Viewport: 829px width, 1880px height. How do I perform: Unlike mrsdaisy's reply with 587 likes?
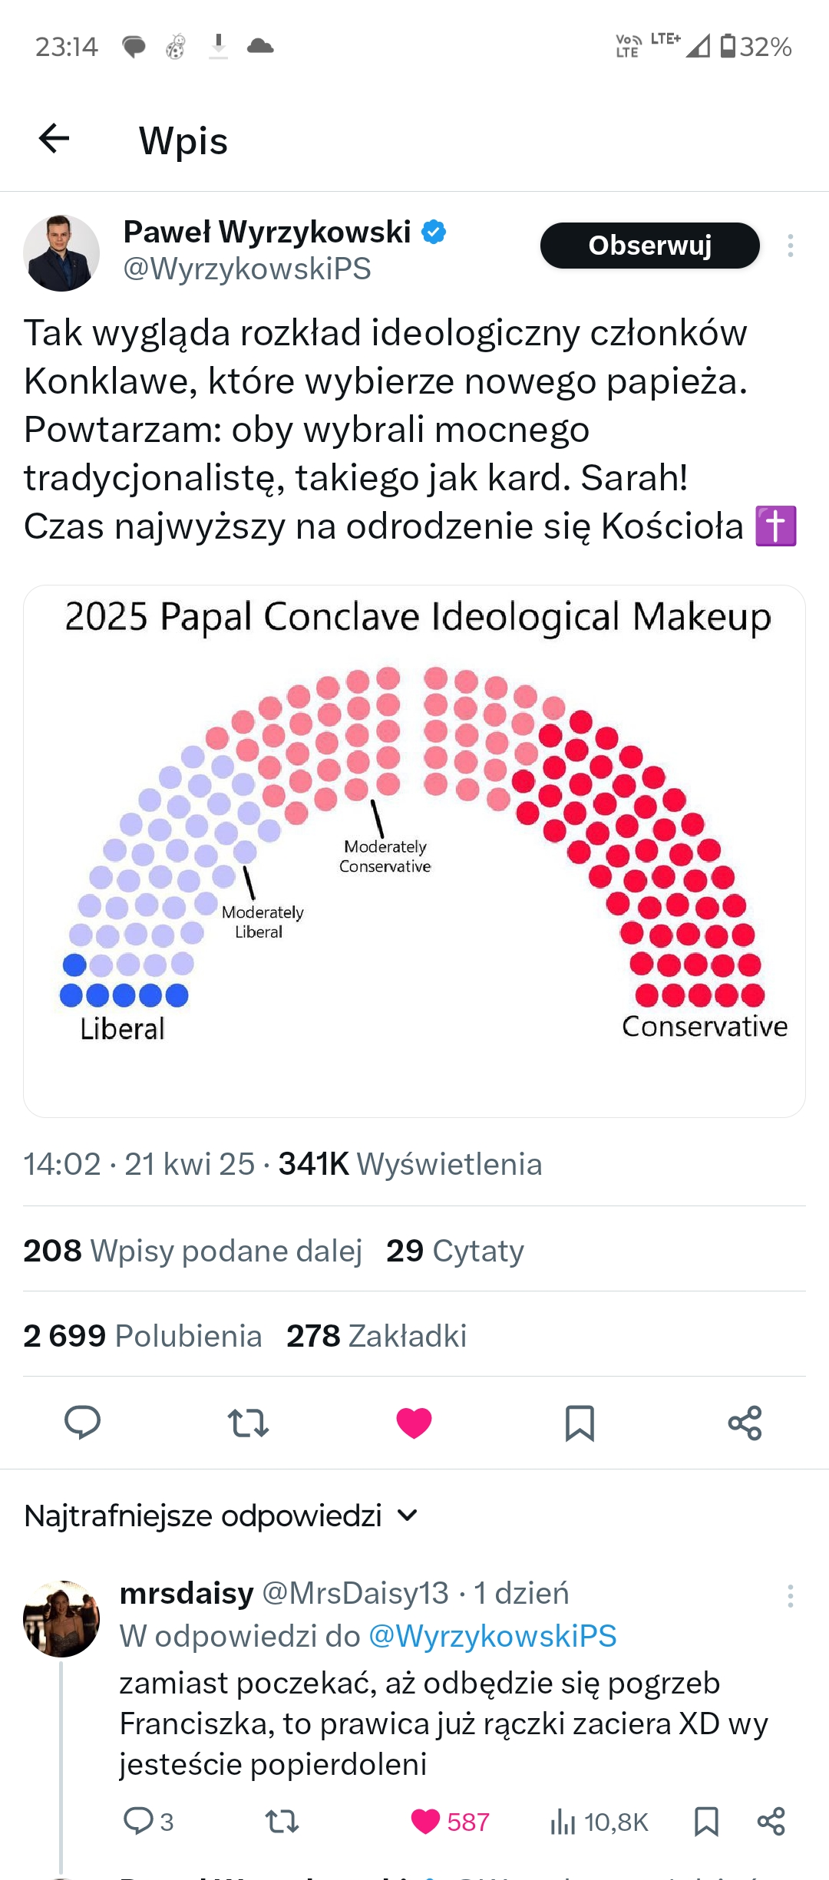[x=450, y=1821]
